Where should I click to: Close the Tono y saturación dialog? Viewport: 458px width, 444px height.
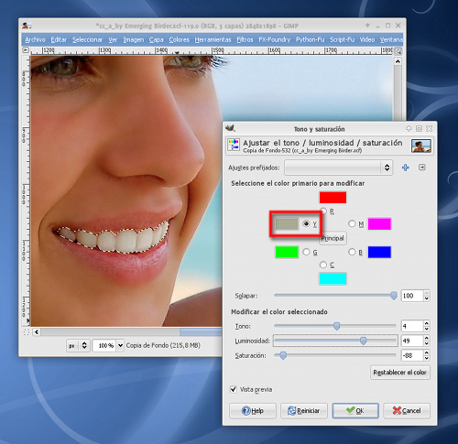point(429,129)
